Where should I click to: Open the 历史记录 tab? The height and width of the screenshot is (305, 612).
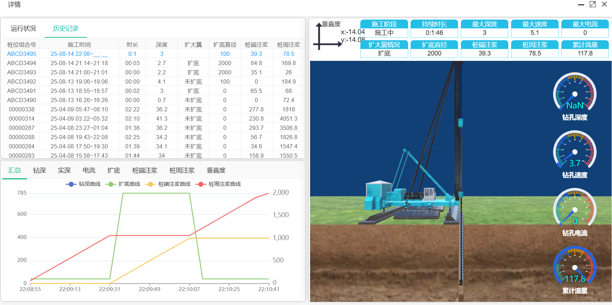coord(66,28)
